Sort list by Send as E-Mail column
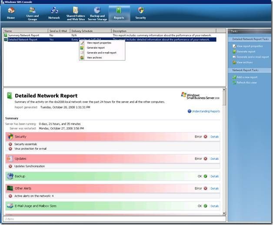 [59, 31]
